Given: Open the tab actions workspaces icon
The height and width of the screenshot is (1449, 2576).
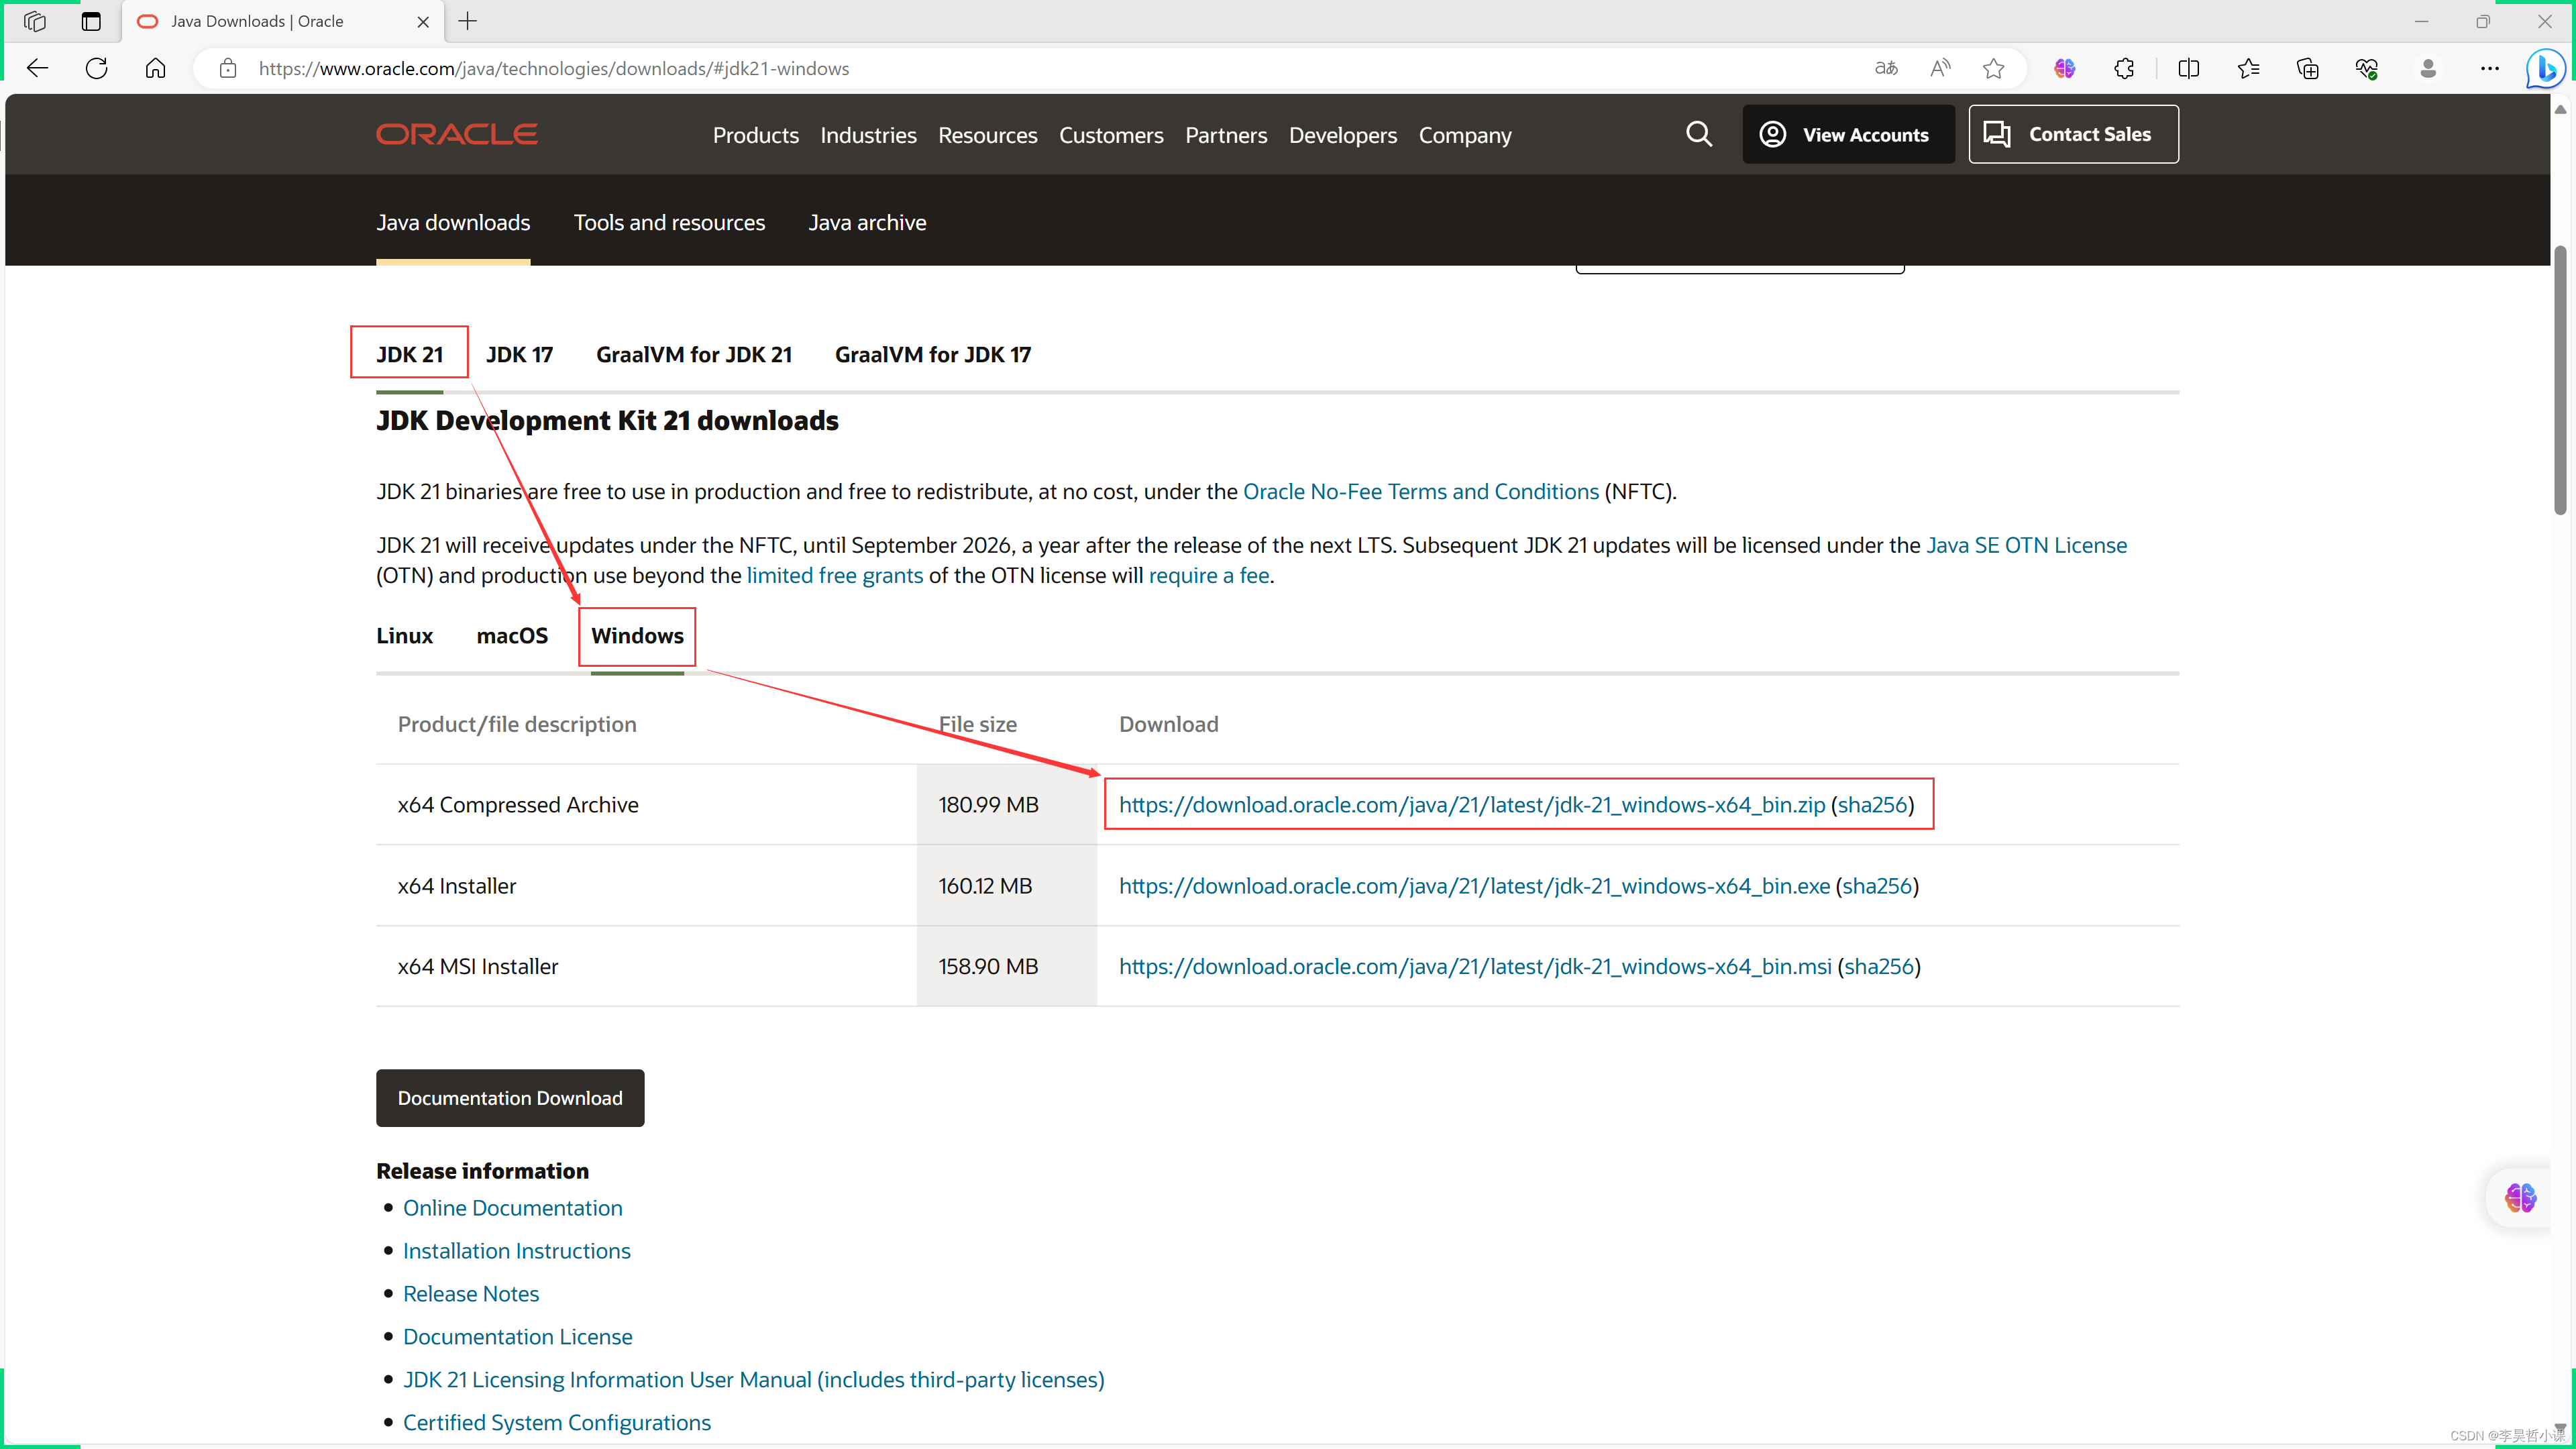Looking at the screenshot, I should [x=35, y=21].
